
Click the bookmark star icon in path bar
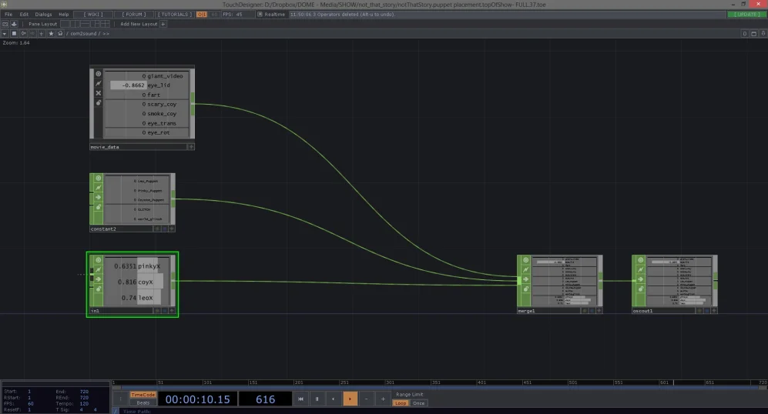(x=51, y=34)
